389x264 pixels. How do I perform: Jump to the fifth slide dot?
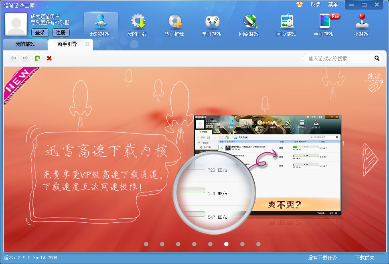(210, 244)
